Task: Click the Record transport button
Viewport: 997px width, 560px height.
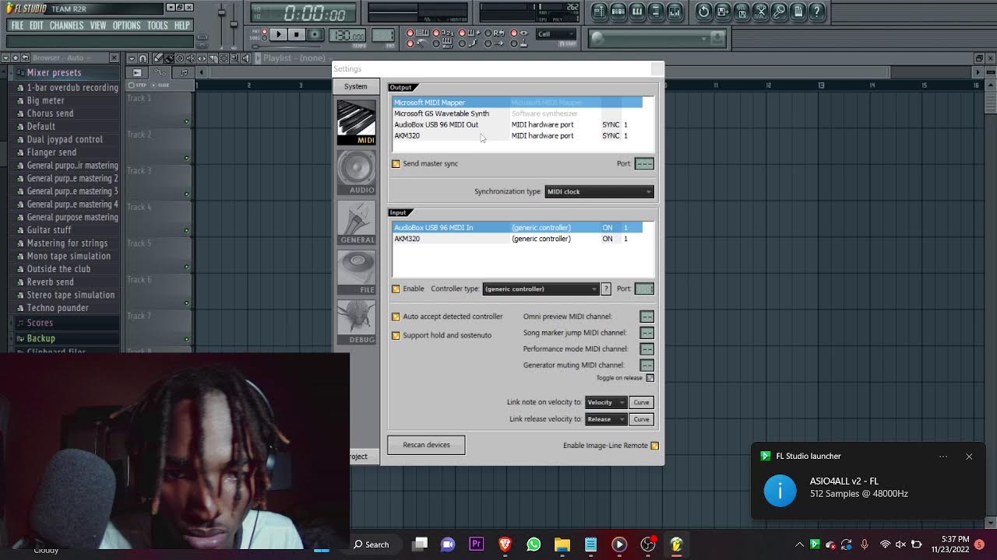Action: pyautogui.click(x=315, y=34)
